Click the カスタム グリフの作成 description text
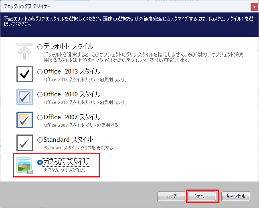Screen dimensions: 259x208 click(x=65, y=171)
